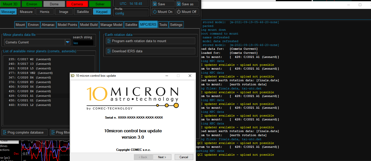Open the Hemis window
The width and height of the screenshot is (371, 161).
(x=45, y=12)
